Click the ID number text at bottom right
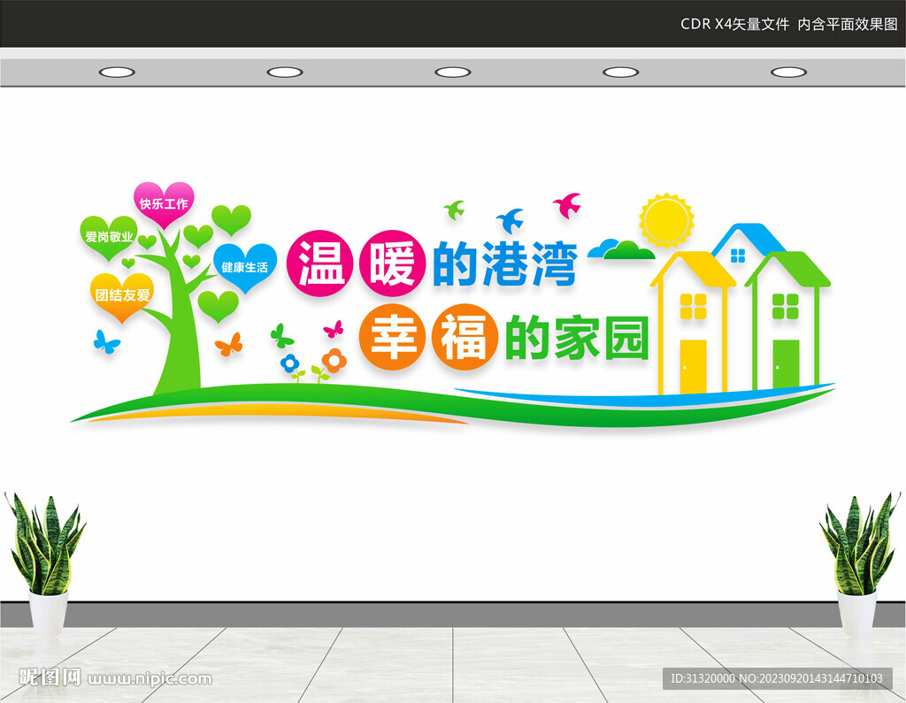 pyautogui.click(x=777, y=678)
